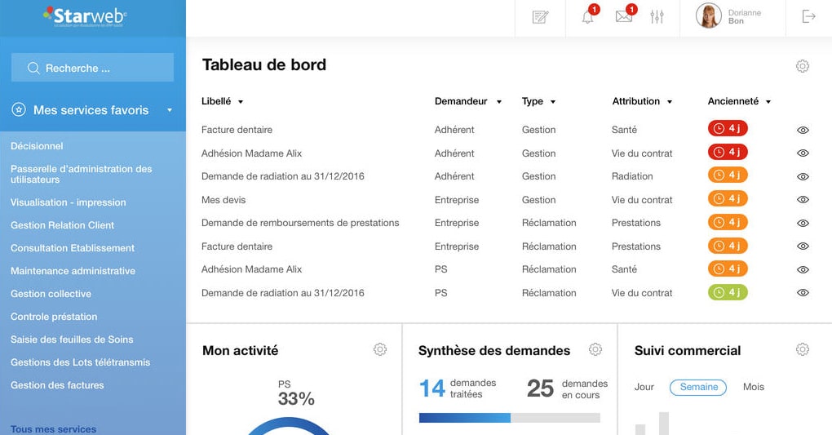832x435 pixels.
Task: Sort by Attribution column arrow
Action: tap(670, 102)
